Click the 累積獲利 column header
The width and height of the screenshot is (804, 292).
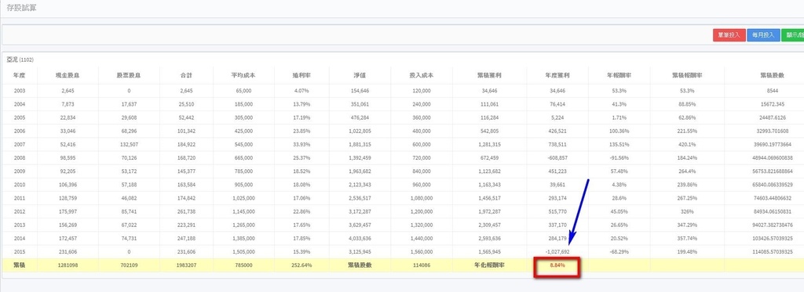pyautogui.click(x=489, y=75)
